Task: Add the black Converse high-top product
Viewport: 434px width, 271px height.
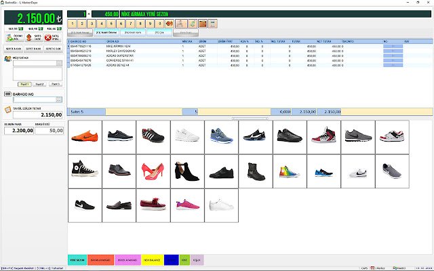Action: (x=85, y=171)
